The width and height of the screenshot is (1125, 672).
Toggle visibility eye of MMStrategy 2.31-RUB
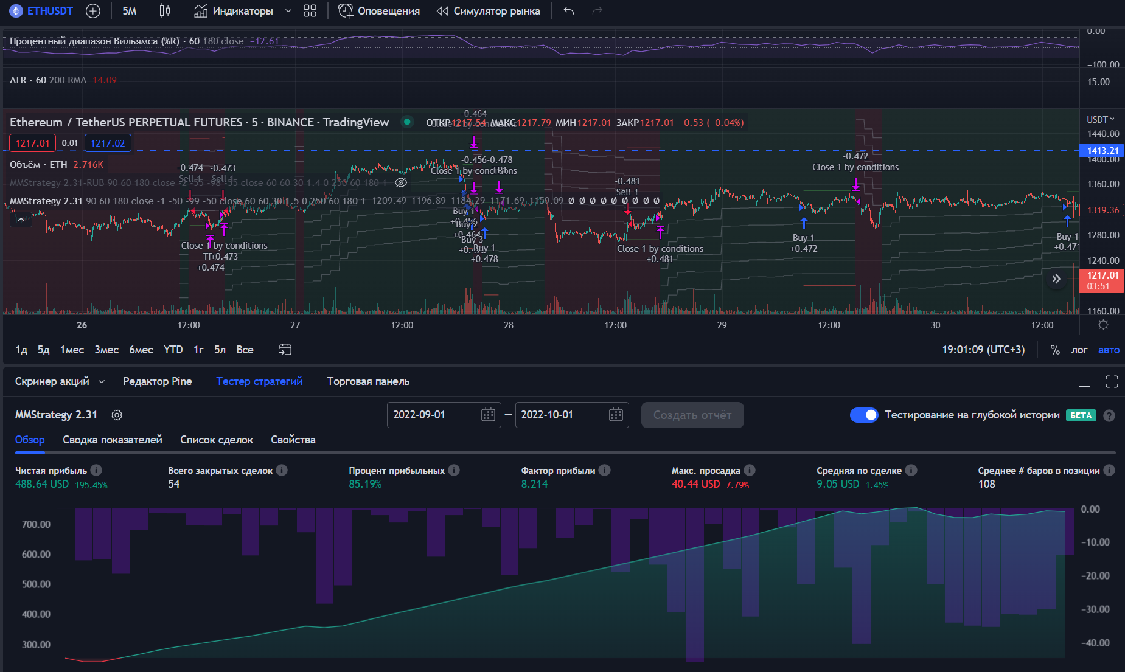coord(400,182)
